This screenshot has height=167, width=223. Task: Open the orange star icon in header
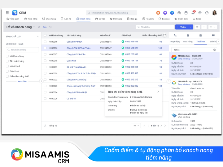tap(158, 13)
